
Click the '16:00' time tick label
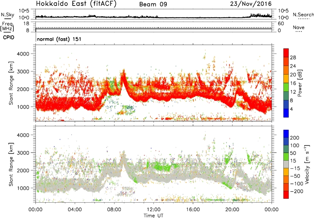(193, 210)
